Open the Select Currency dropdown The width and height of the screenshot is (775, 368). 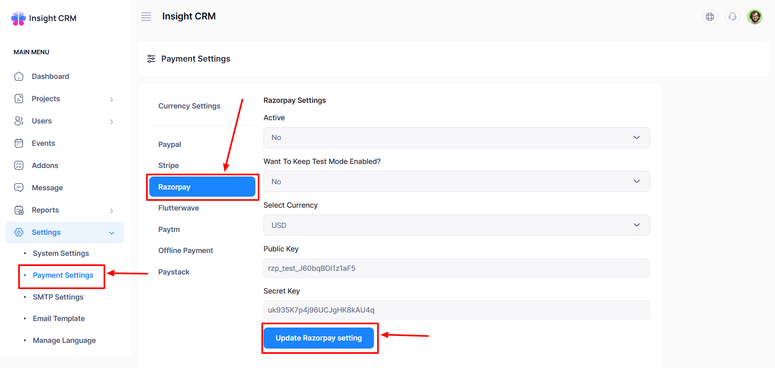[x=456, y=225]
